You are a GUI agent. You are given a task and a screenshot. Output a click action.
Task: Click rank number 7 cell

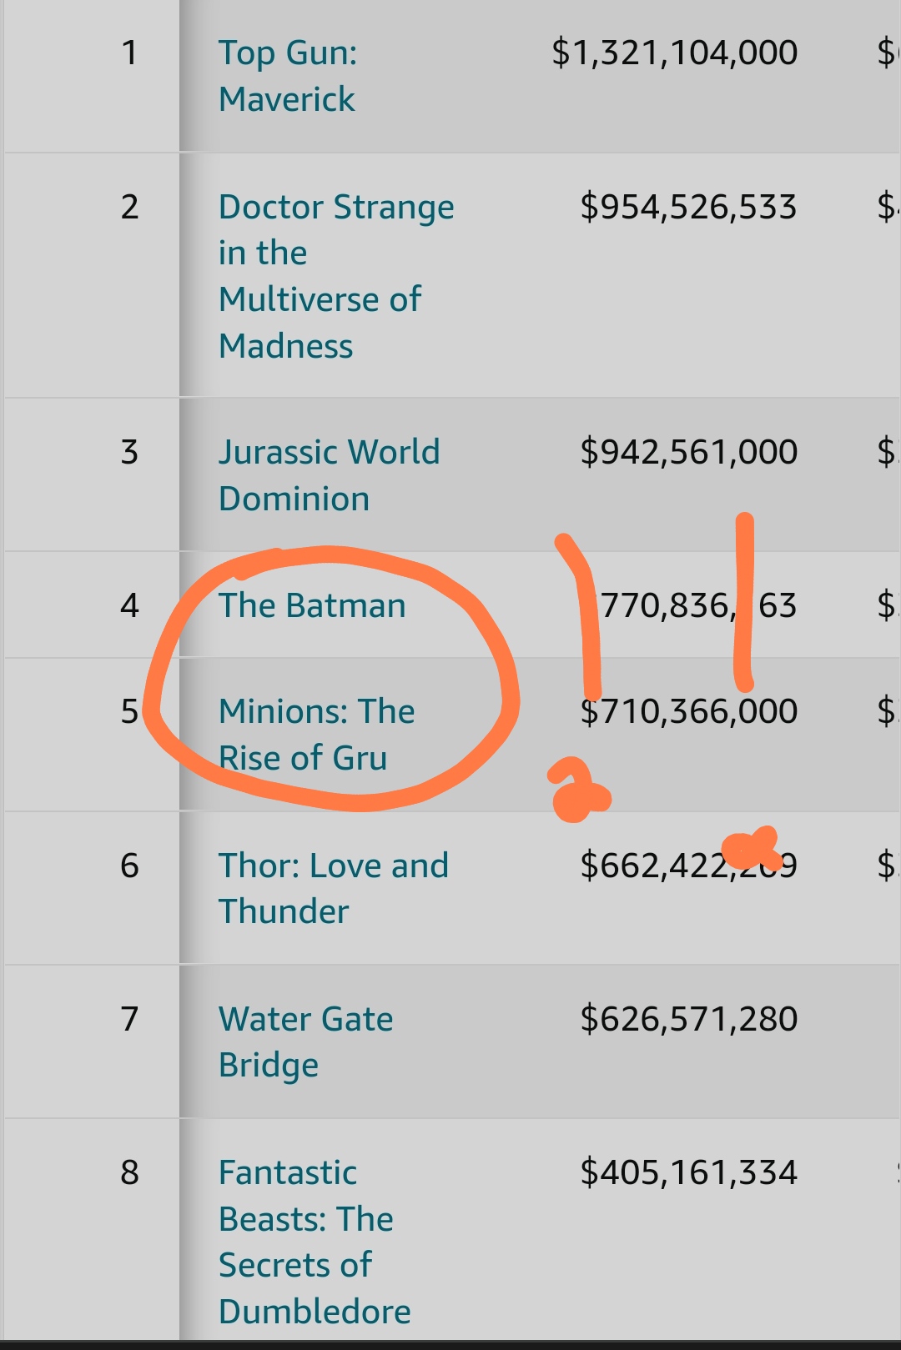click(129, 1019)
